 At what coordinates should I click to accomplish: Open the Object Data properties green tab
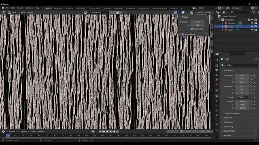pyautogui.click(x=217, y=120)
